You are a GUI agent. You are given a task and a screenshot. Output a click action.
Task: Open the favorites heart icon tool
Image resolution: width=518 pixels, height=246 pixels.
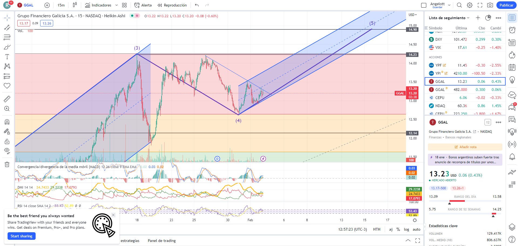tap(7, 86)
